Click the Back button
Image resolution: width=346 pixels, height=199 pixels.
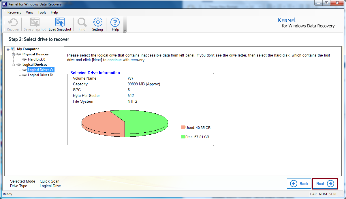coord(299,184)
